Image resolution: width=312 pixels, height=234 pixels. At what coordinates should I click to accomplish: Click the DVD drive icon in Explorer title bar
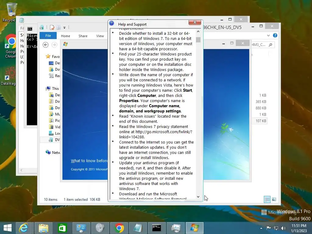click(x=41, y=27)
